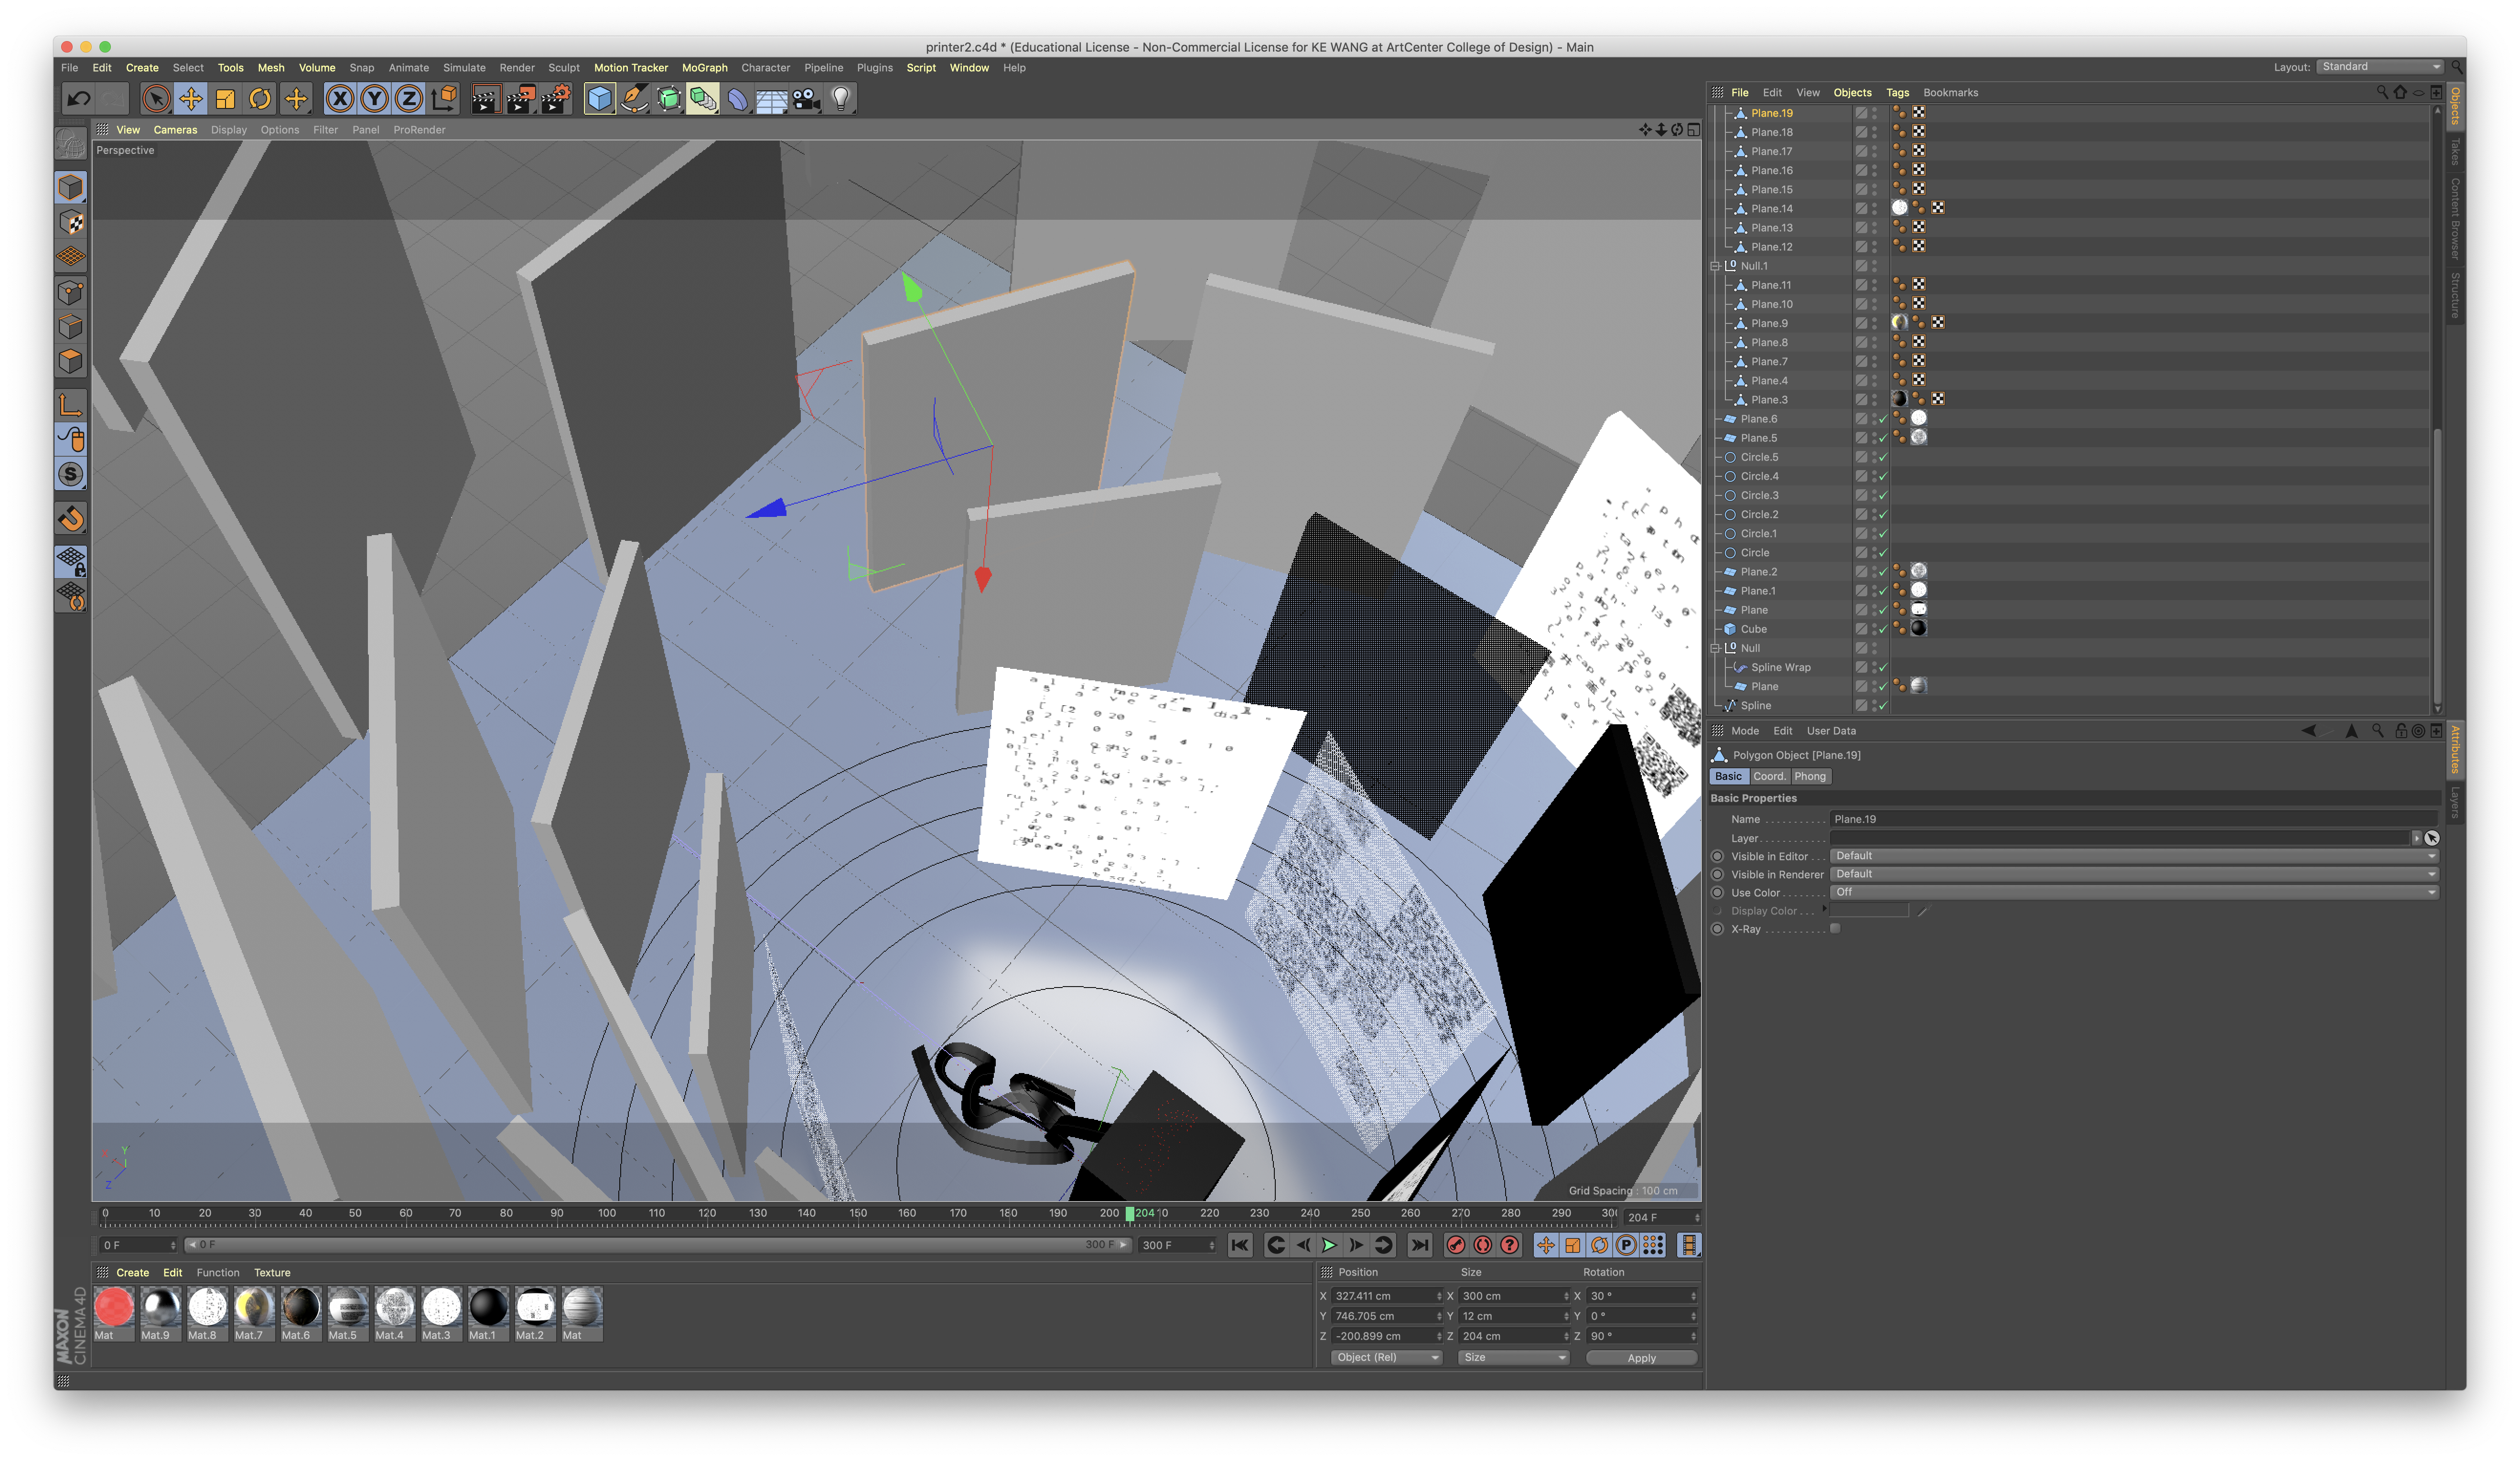
Task: Open the MoGraph menu
Action: point(704,68)
